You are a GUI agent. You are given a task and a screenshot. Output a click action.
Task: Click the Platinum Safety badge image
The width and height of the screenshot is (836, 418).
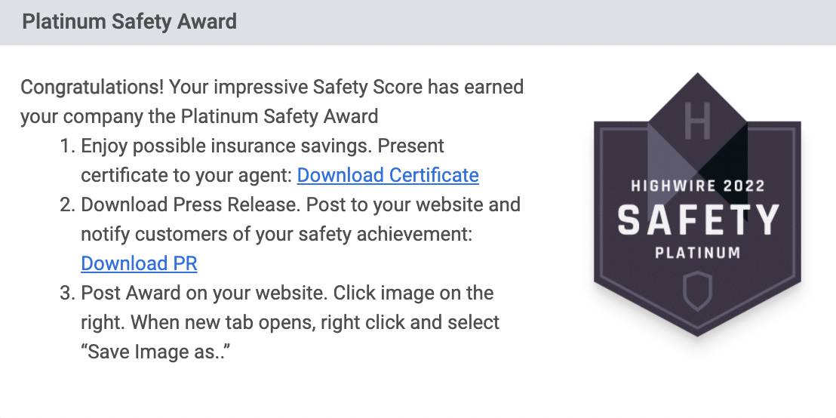pos(697,204)
